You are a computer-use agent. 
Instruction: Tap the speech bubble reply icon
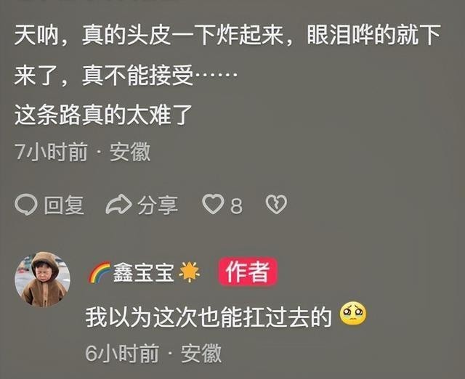(26, 205)
